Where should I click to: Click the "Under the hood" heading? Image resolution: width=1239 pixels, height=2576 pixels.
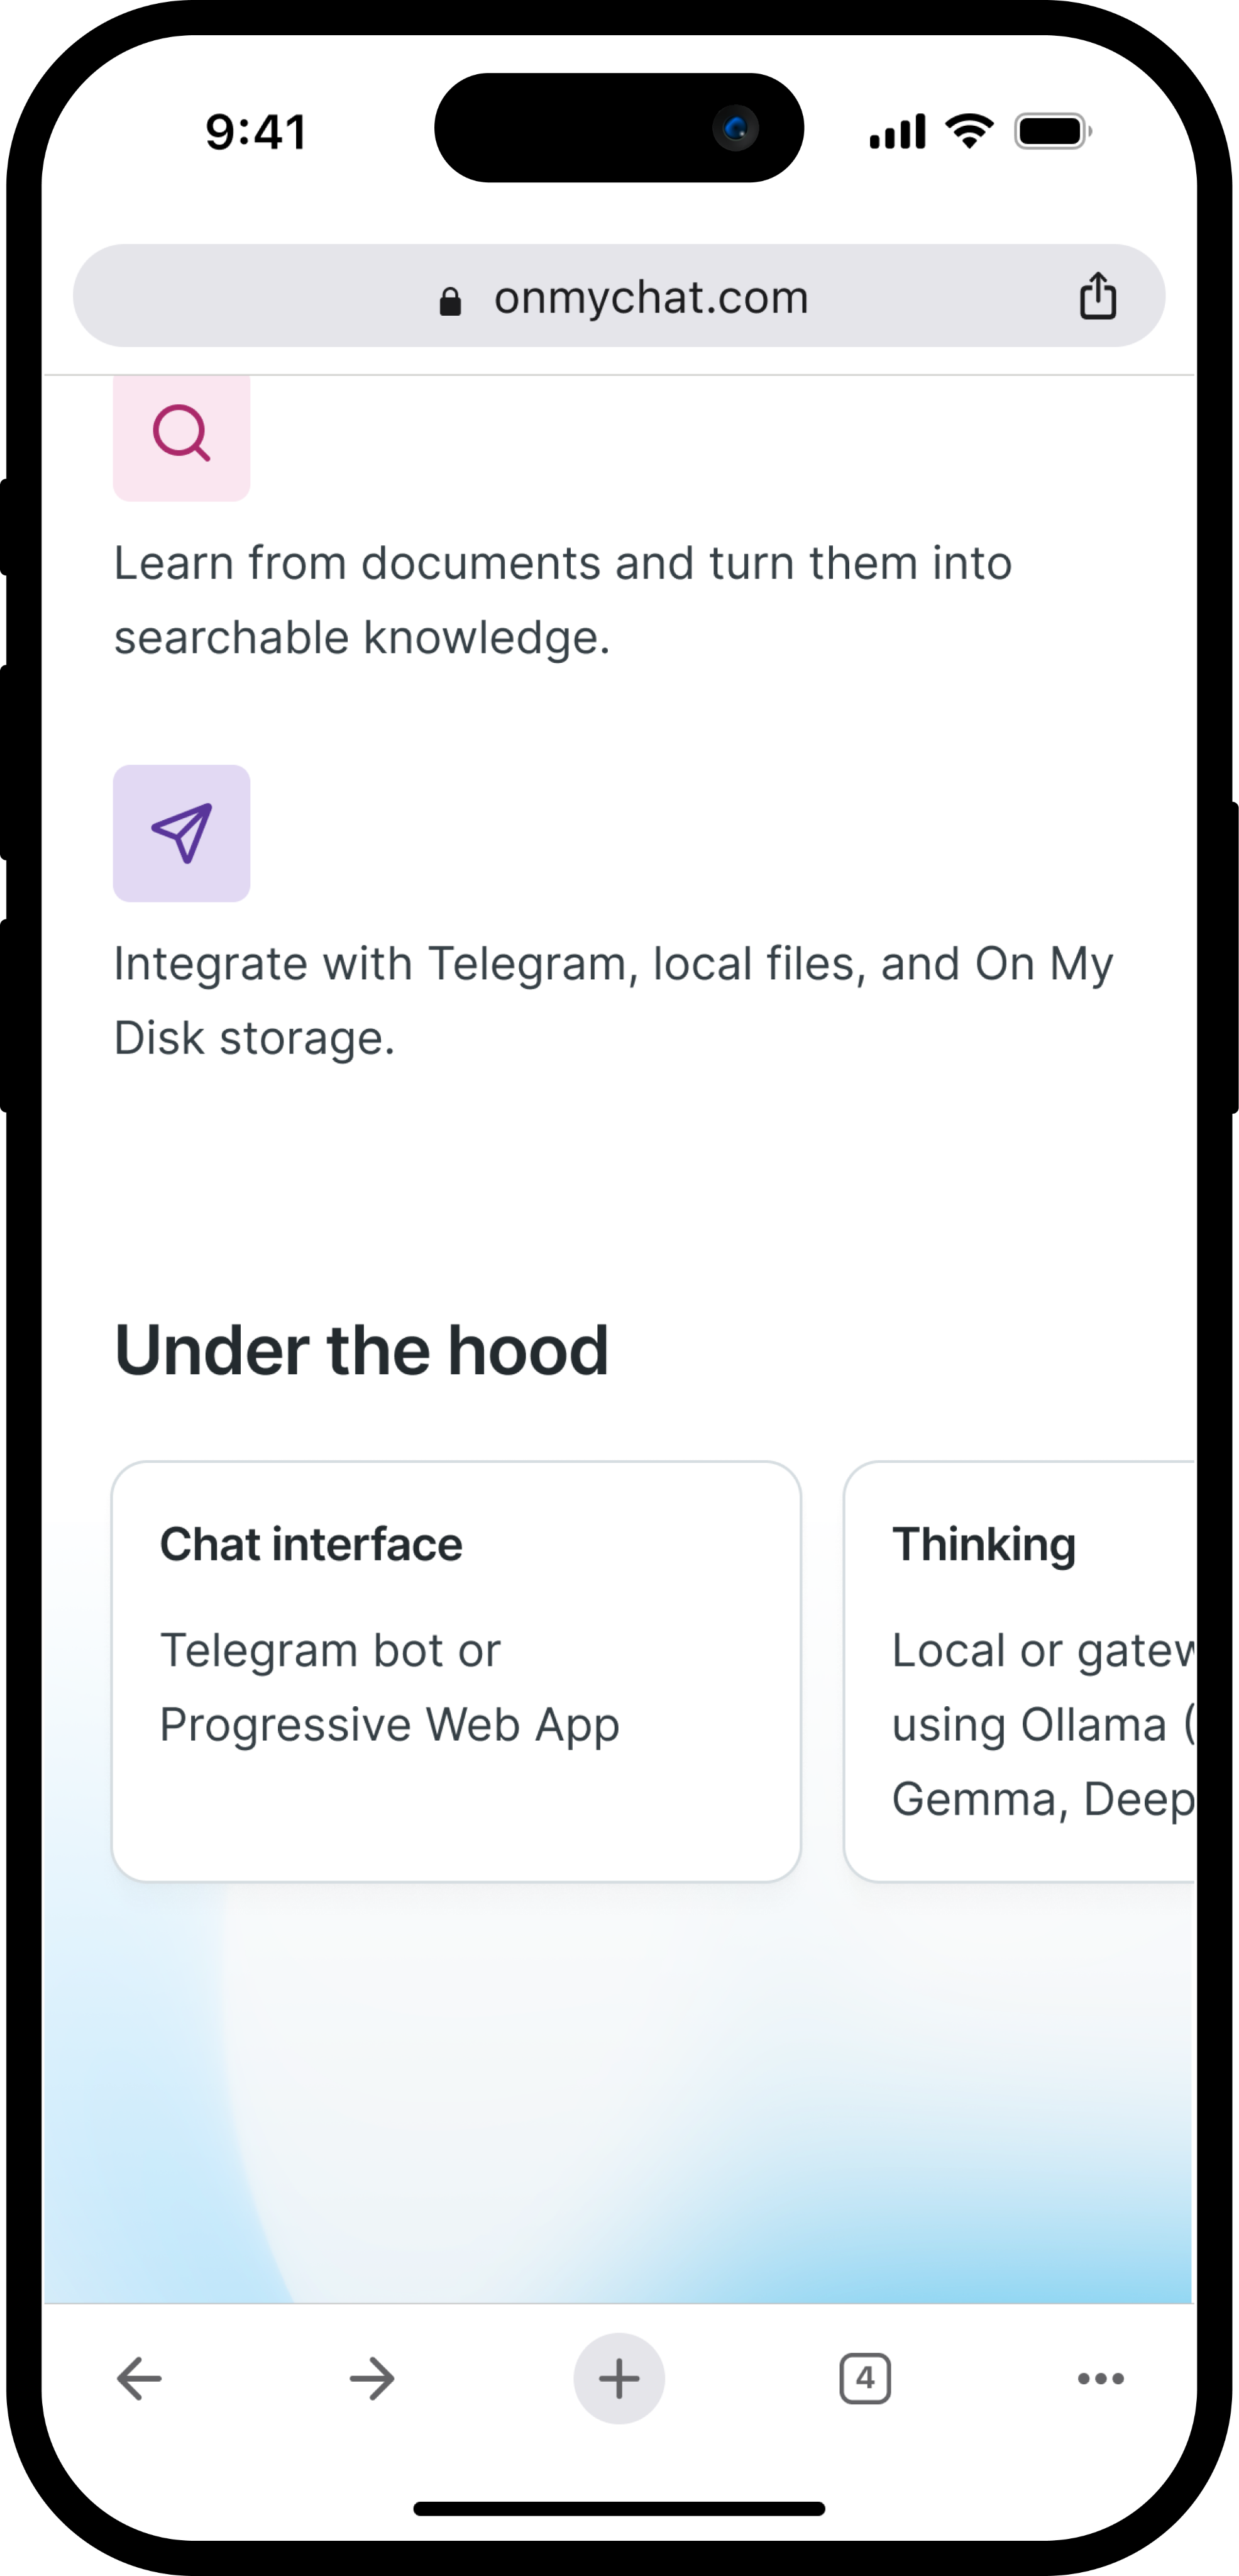tap(361, 1350)
